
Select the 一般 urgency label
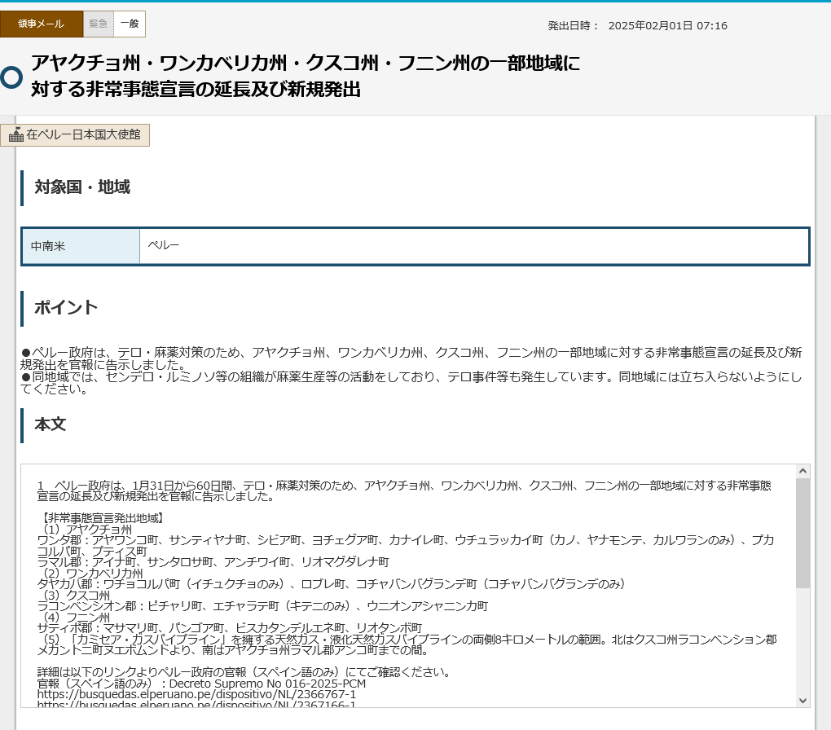(x=130, y=24)
